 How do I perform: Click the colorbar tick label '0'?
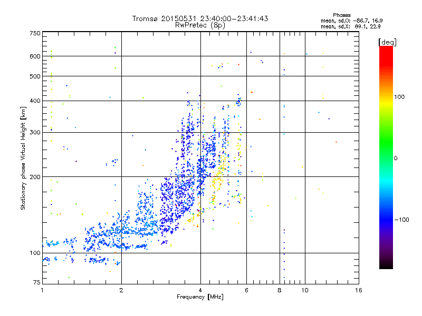(396, 158)
